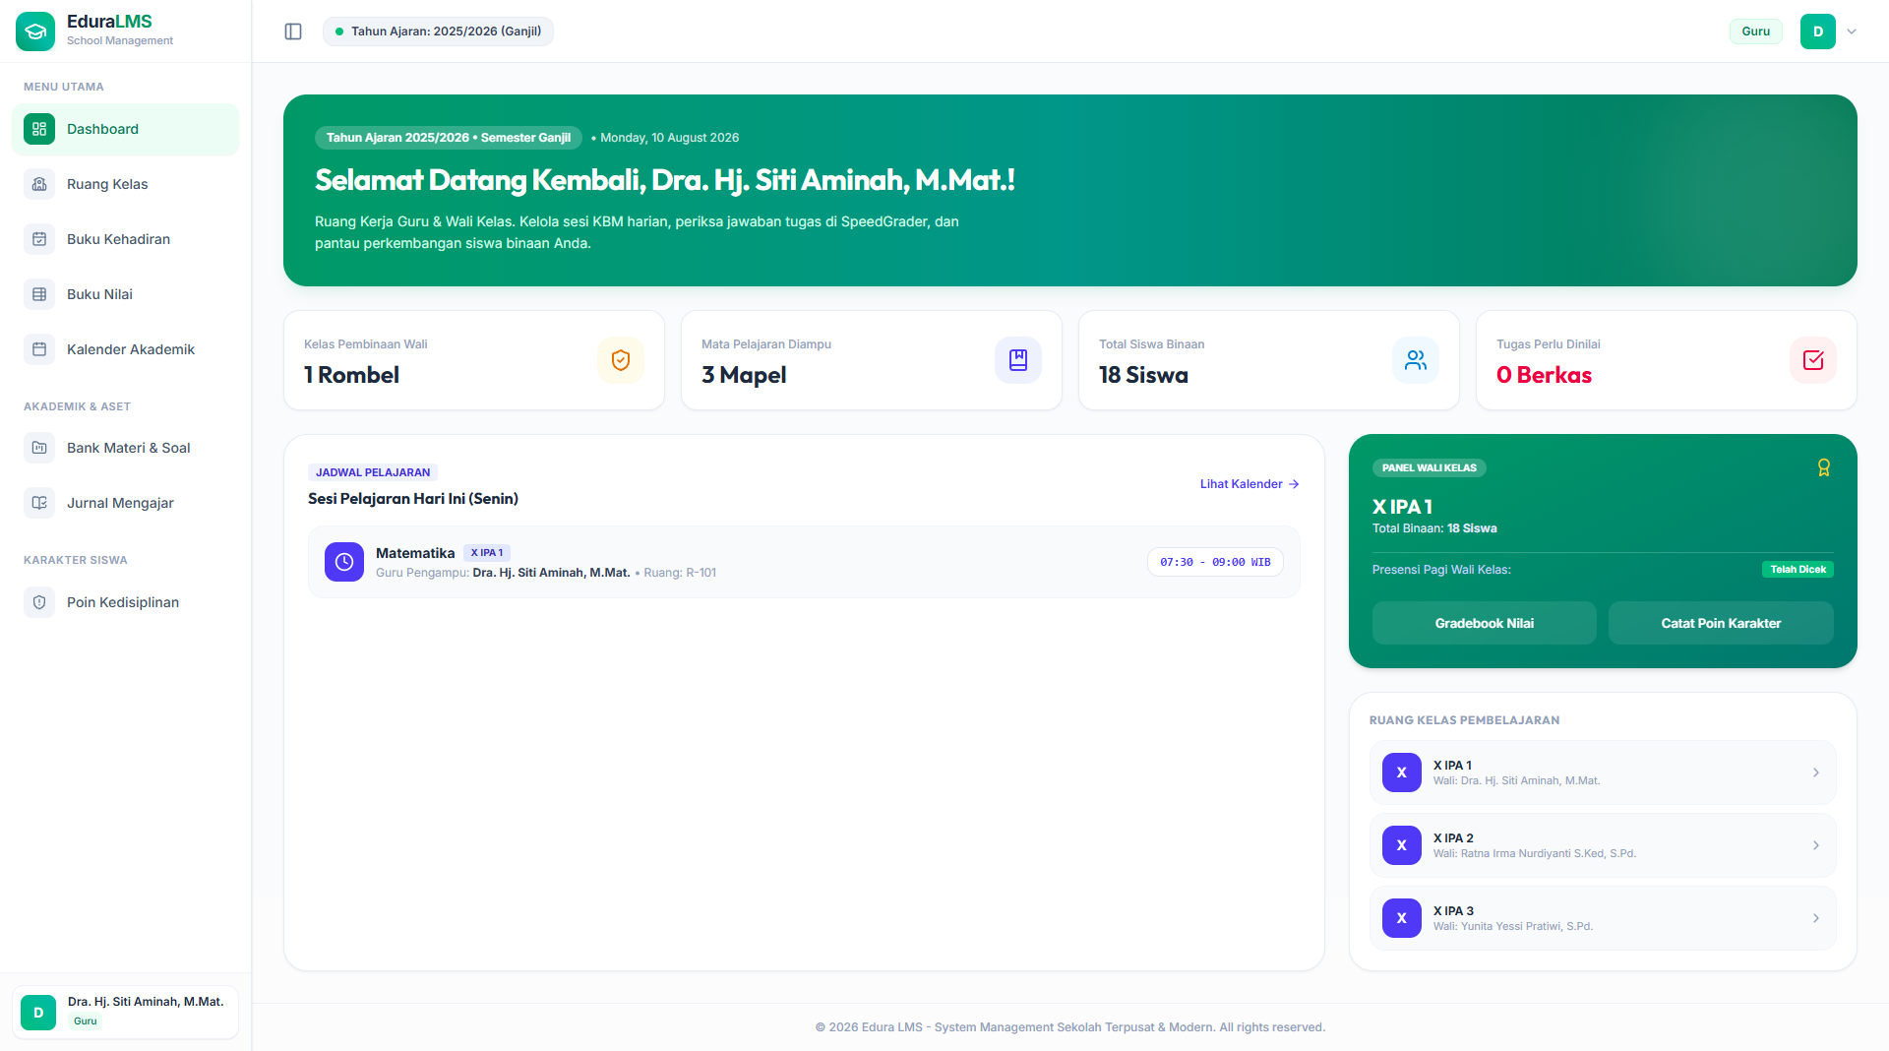
Task: Click the Matematika session title
Action: (415, 553)
